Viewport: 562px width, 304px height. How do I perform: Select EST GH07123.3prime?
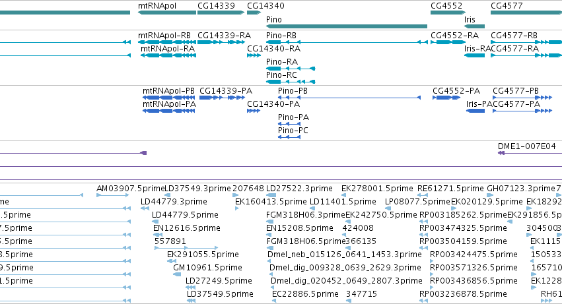click(521, 189)
